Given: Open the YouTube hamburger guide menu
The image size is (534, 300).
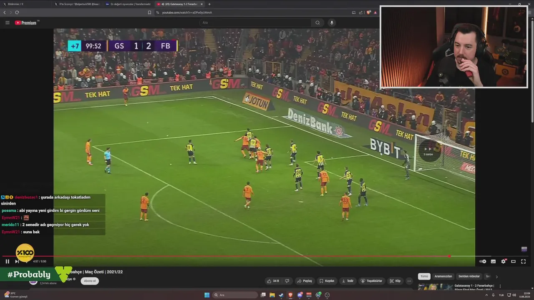Looking at the screenshot, I should (7, 22).
